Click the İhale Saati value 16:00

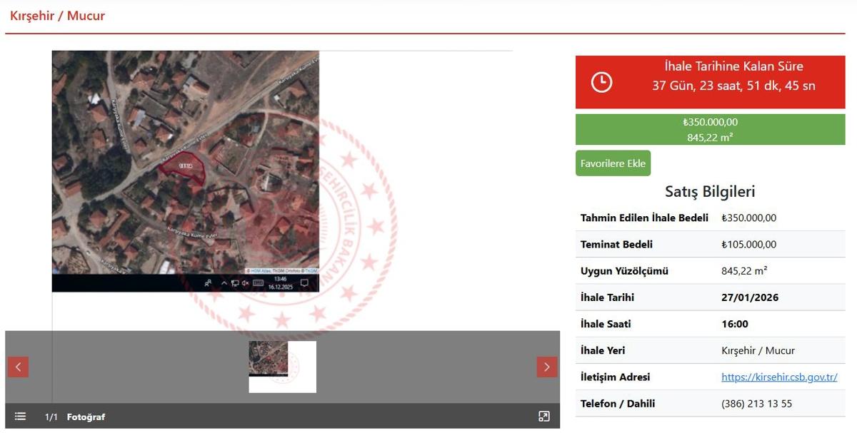click(x=735, y=324)
